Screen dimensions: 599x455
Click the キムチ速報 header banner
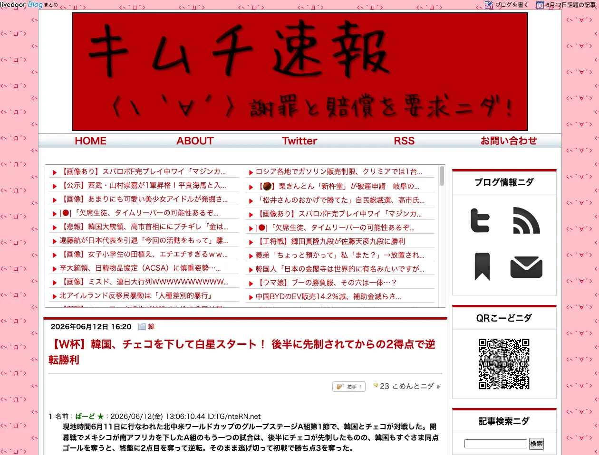pos(300,72)
